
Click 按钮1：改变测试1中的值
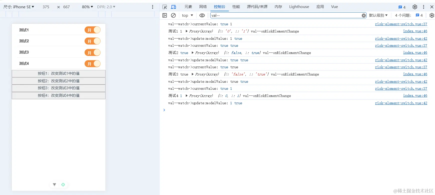click(x=58, y=73)
